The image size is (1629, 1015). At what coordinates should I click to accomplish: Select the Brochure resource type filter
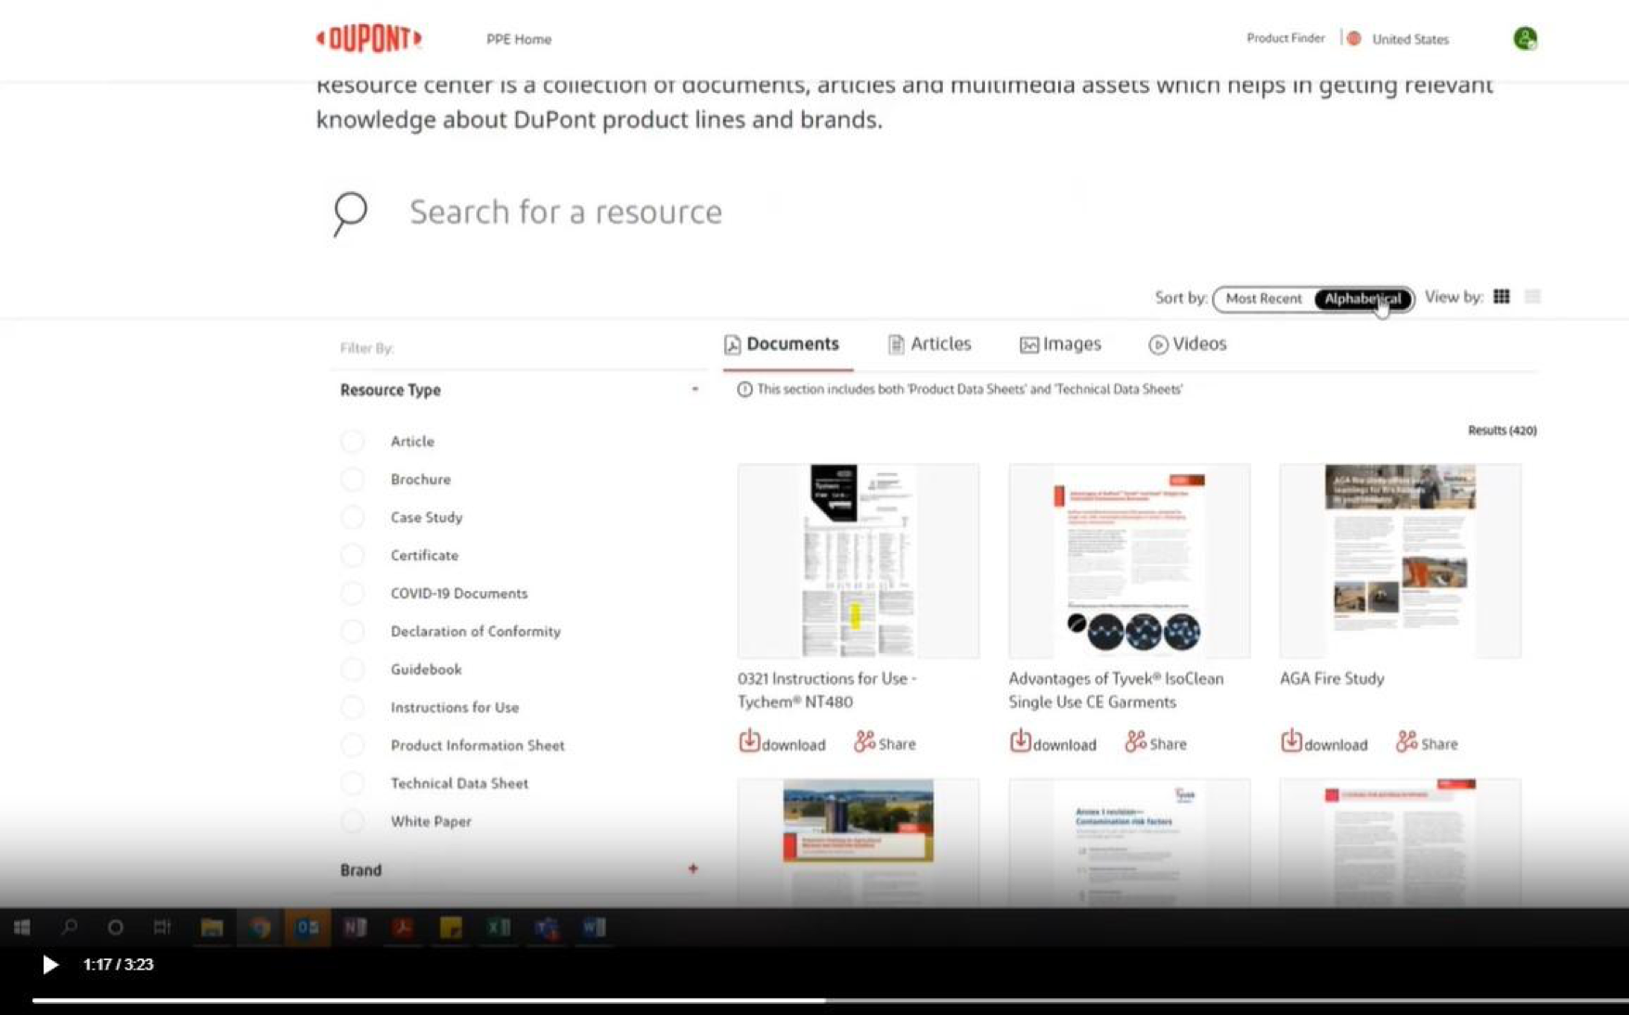coord(353,480)
